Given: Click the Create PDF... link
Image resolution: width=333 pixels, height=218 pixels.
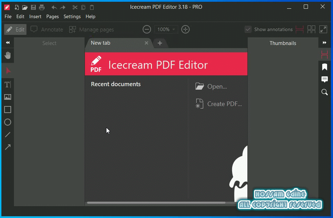Looking at the screenshot, I should coord(219,104).
